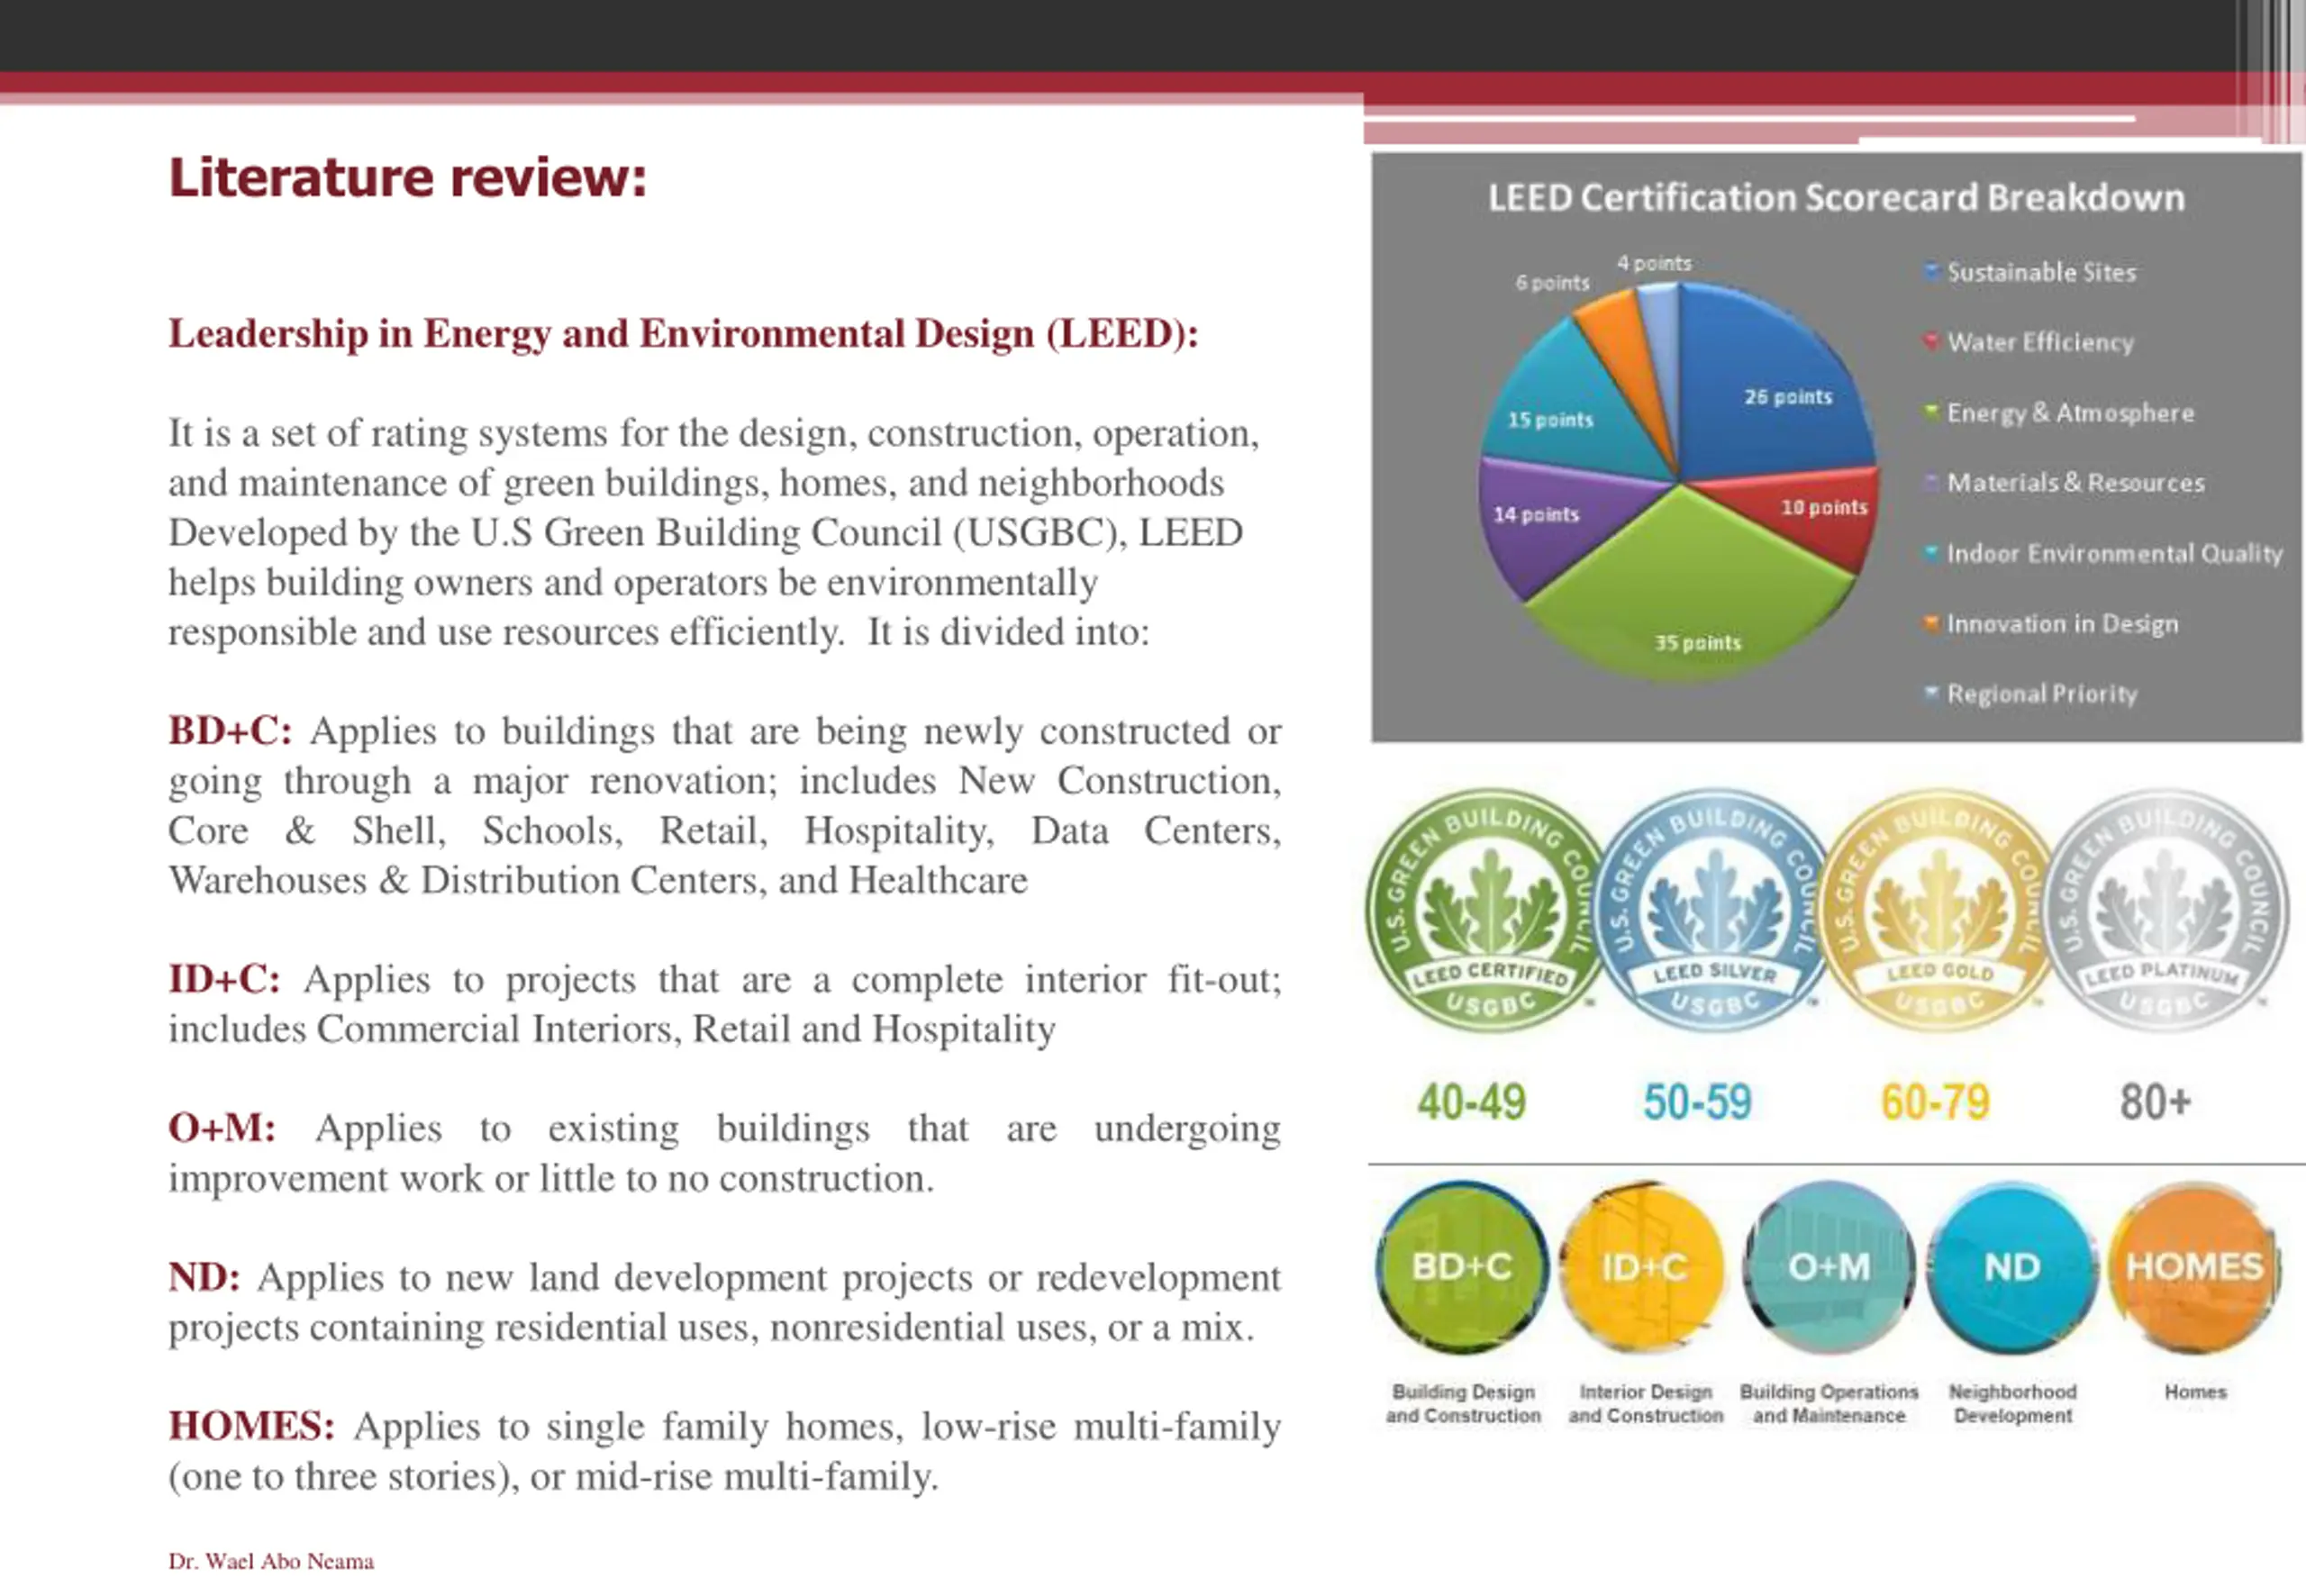Screen dimensions: 2306x1596
Task: Click the Dr. Wael Abo Neama footer
Action: pyautogui.click(x=271, y=1561)
